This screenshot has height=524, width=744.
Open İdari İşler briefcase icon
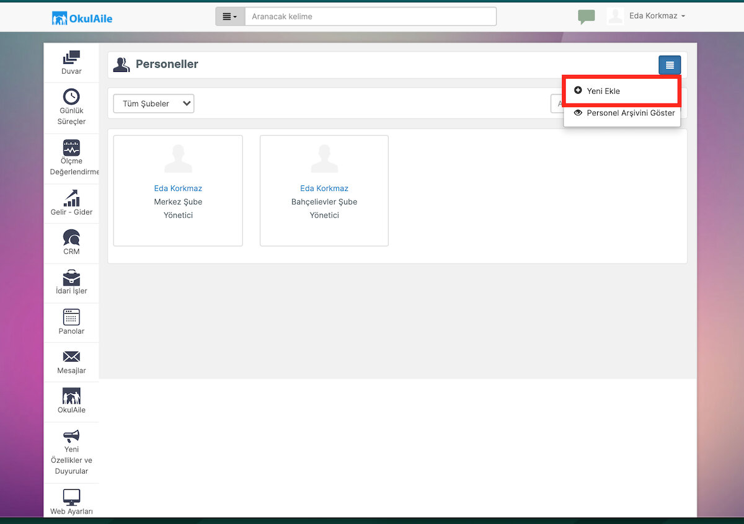tap(71, 277)
